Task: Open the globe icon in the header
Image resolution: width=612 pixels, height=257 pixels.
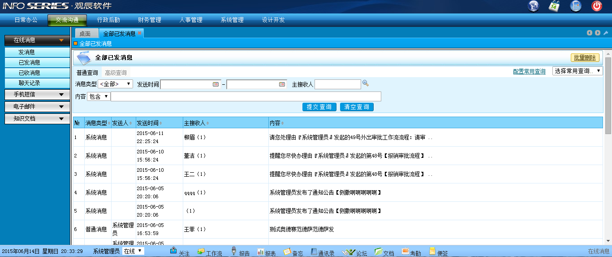Action: tap(534, 6)
